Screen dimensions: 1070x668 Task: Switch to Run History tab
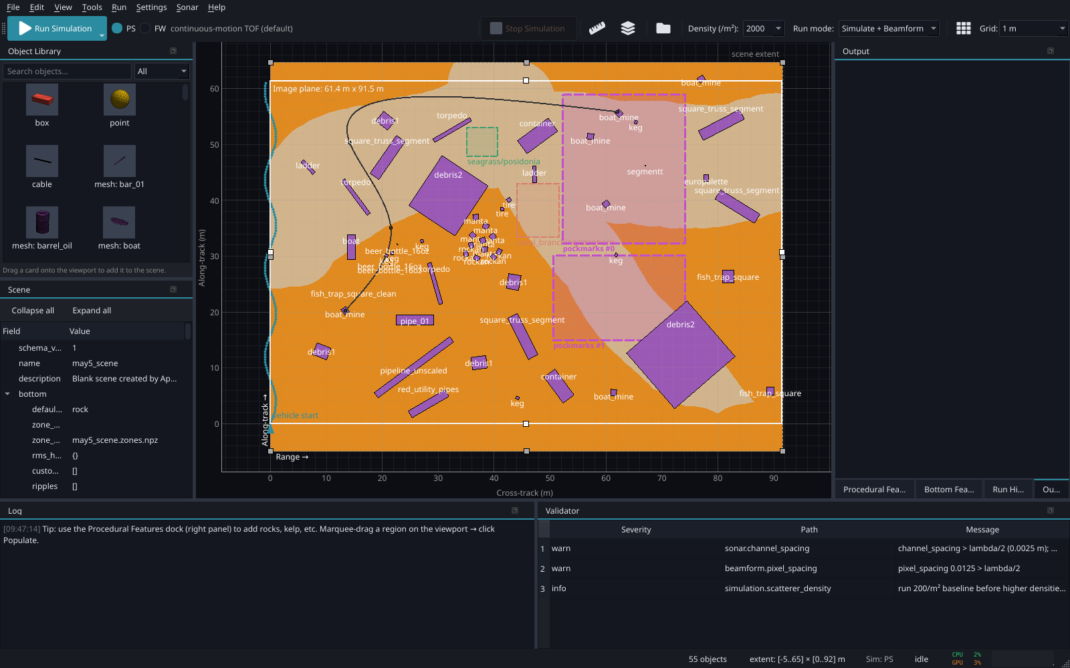(x=1008, y=490)
